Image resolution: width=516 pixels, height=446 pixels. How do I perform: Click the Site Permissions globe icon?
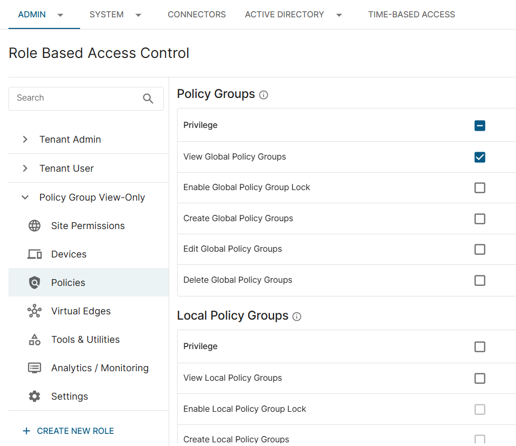tap(34, 226)
